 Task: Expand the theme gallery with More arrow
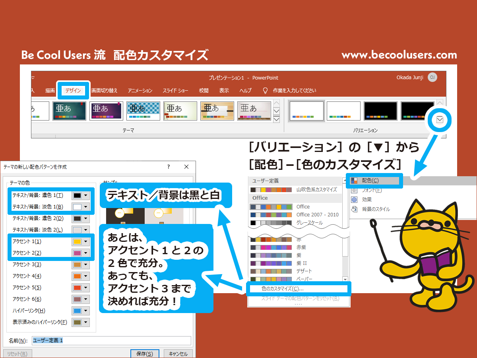pyautogui.click(x=277, y=119)
